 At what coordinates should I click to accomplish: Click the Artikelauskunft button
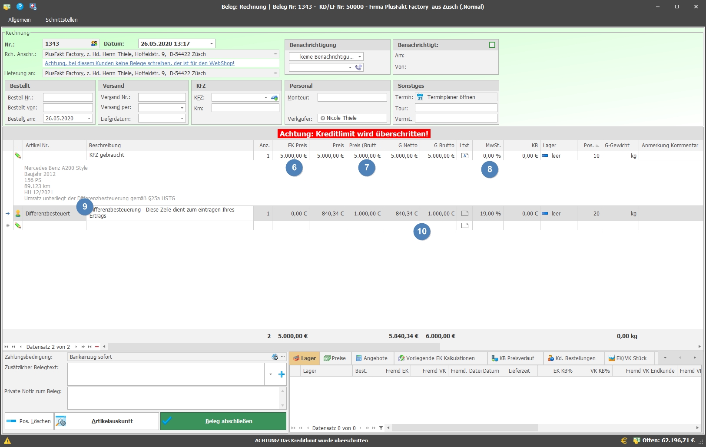click(106, 421)
